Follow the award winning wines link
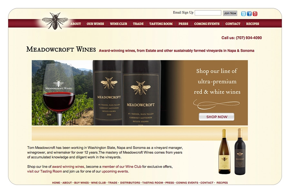 pyautogui.click(x=68, y=167)
